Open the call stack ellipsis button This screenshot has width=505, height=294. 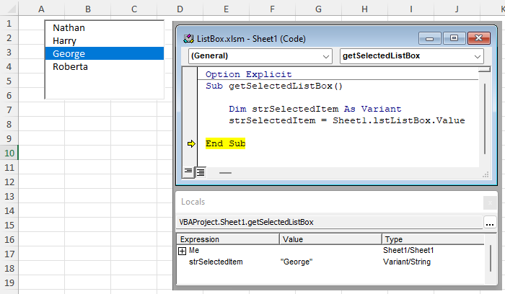[x=490, y=223]
